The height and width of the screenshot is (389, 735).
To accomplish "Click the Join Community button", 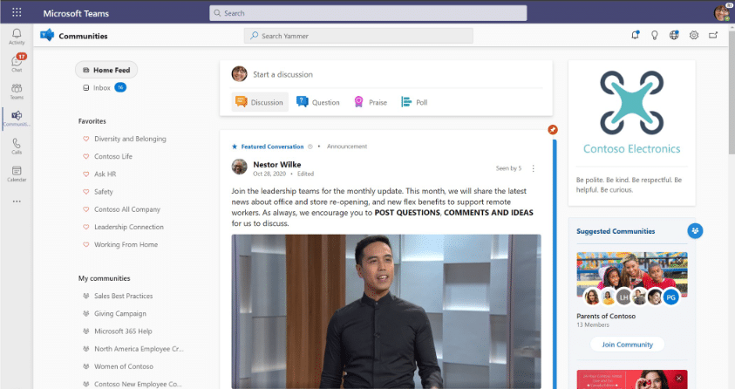I will (627, 345).
